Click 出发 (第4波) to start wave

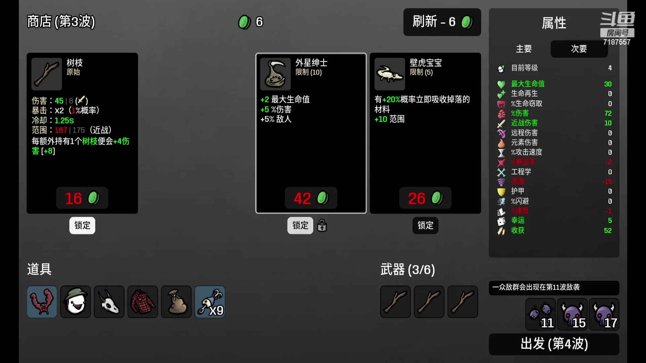(554, 344)
